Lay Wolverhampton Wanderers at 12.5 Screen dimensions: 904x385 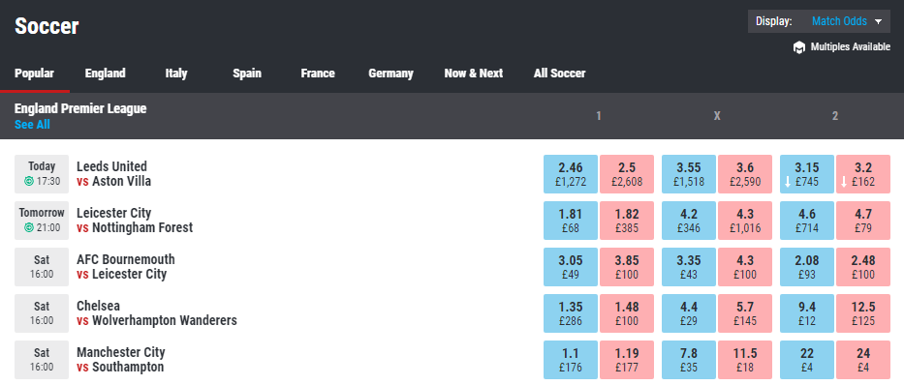863,313
